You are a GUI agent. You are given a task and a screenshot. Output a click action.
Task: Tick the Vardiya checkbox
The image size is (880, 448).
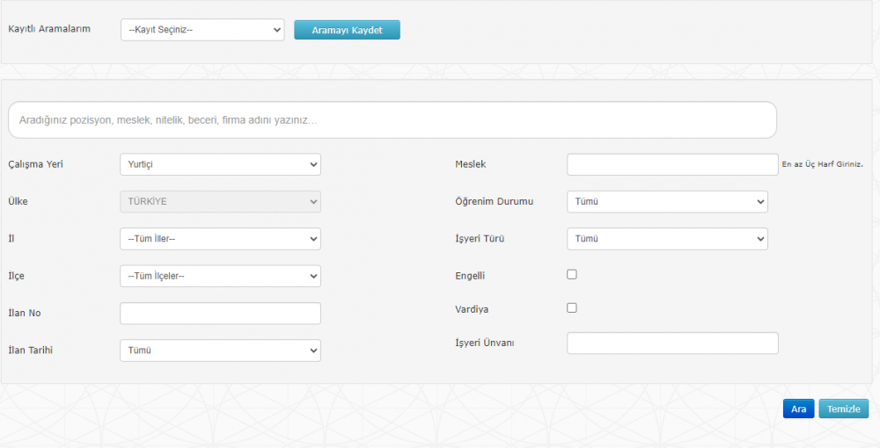coord(572,308)
